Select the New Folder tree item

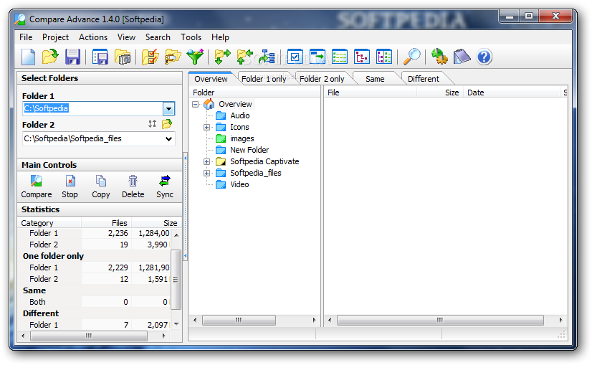pos(249,150)
